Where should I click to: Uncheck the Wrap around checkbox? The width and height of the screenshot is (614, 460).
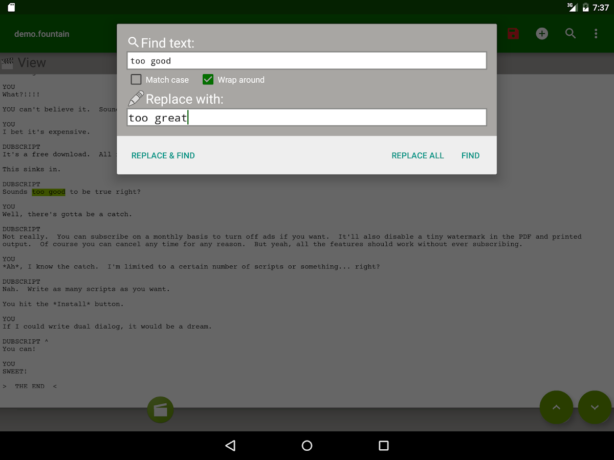pos(208,79)
